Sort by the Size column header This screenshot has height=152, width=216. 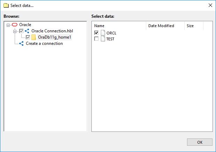point(194,26)
